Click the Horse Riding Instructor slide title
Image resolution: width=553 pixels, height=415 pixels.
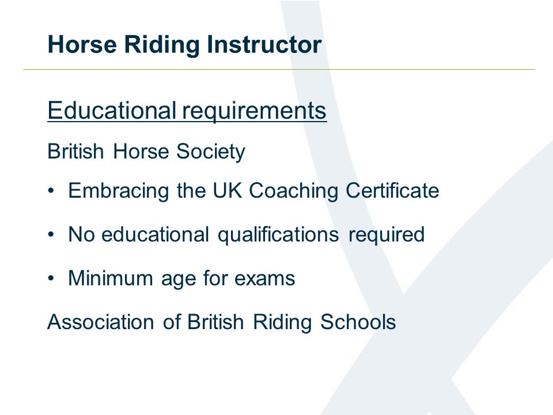184,45
